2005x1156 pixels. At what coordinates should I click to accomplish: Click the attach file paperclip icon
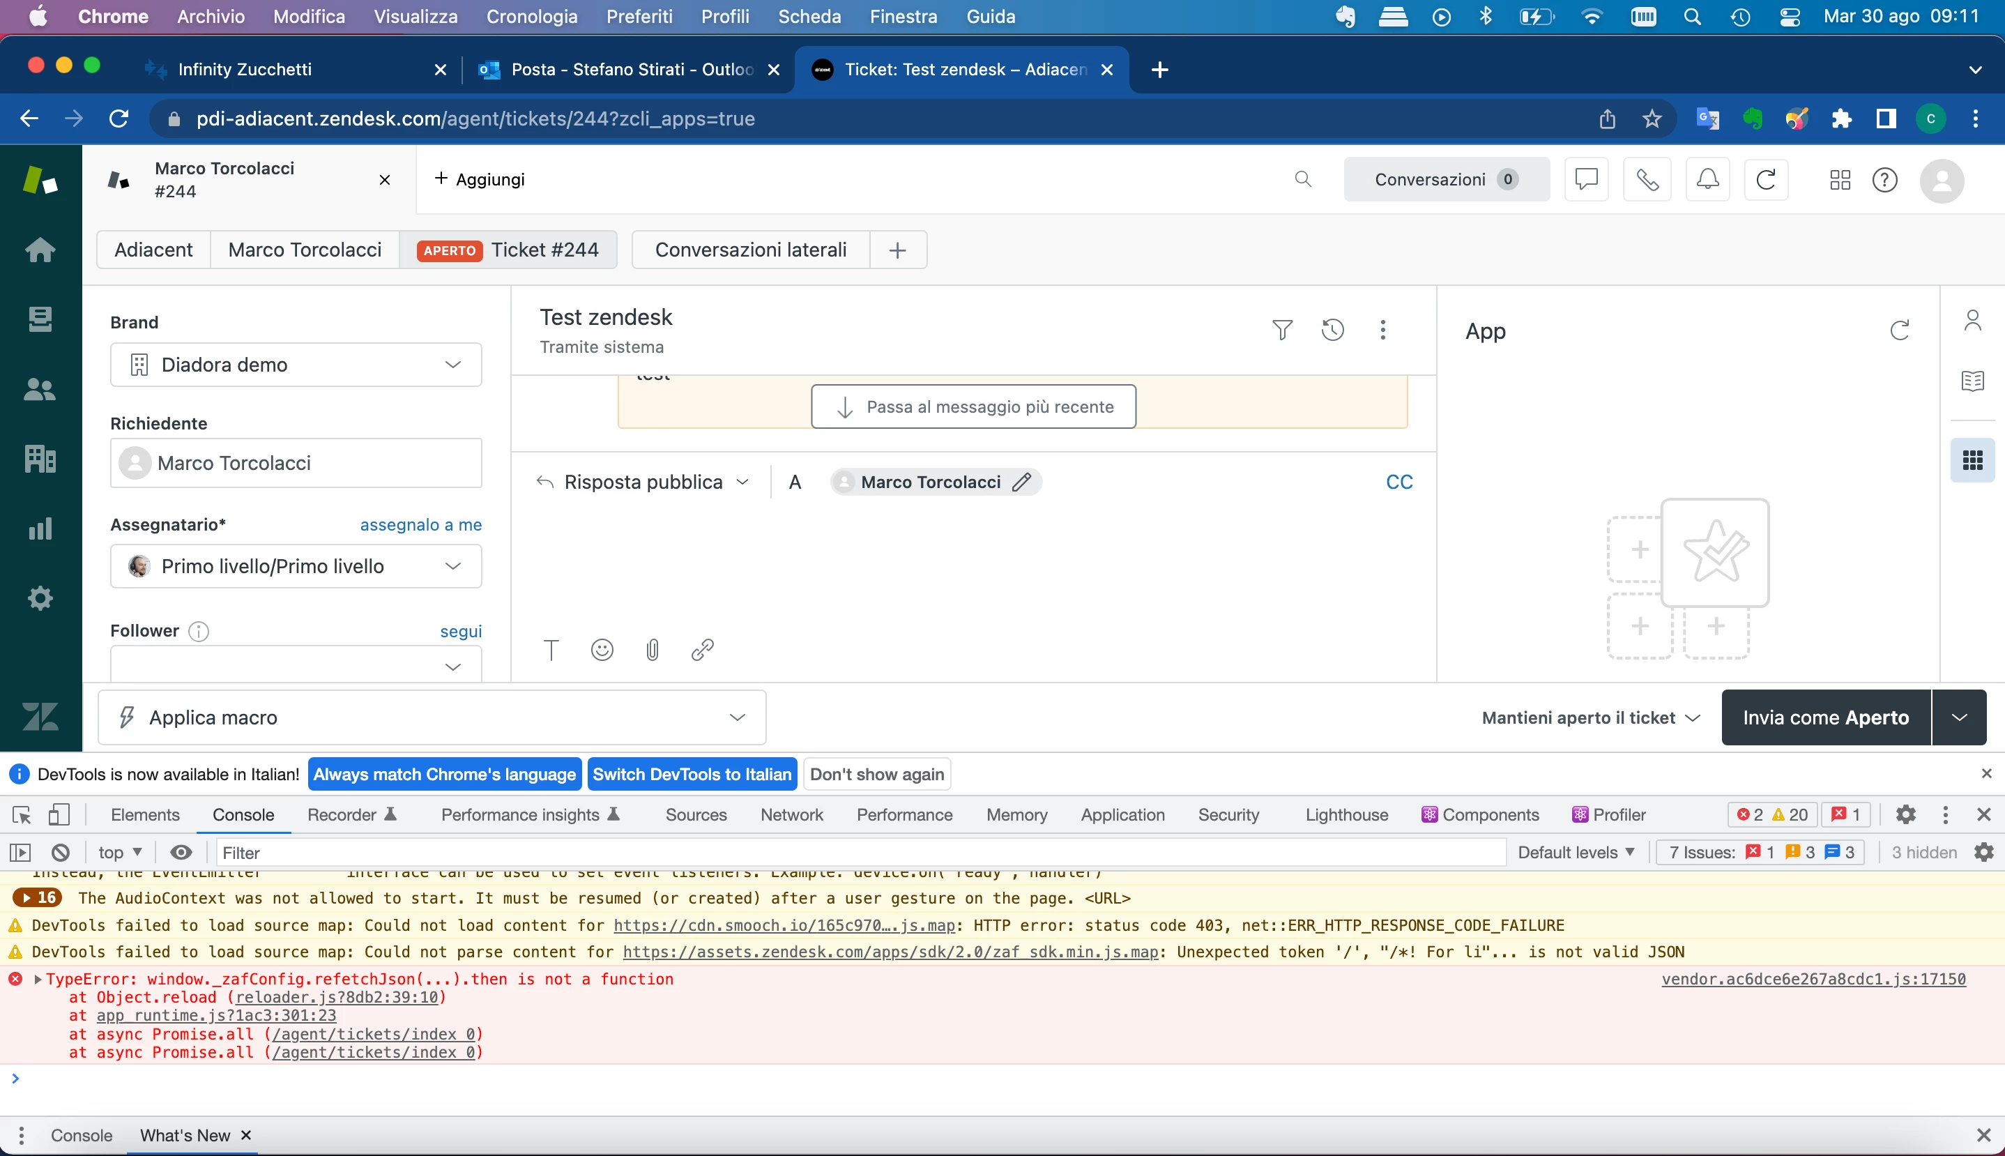(652, 651)
